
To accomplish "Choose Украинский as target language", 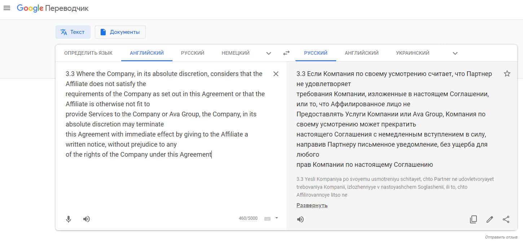I will (413, 53).
